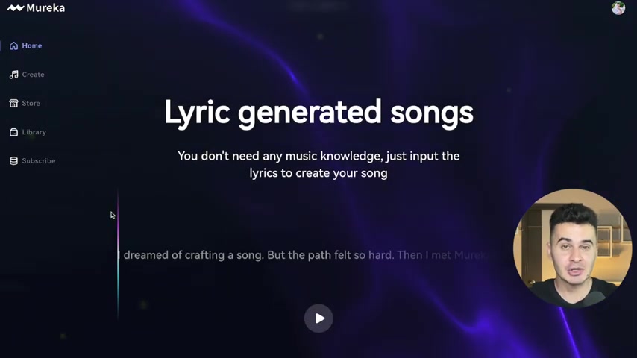The width and height of the screenshot is (637, 358).
Task: Play the demo song
Action: point(318,318)
